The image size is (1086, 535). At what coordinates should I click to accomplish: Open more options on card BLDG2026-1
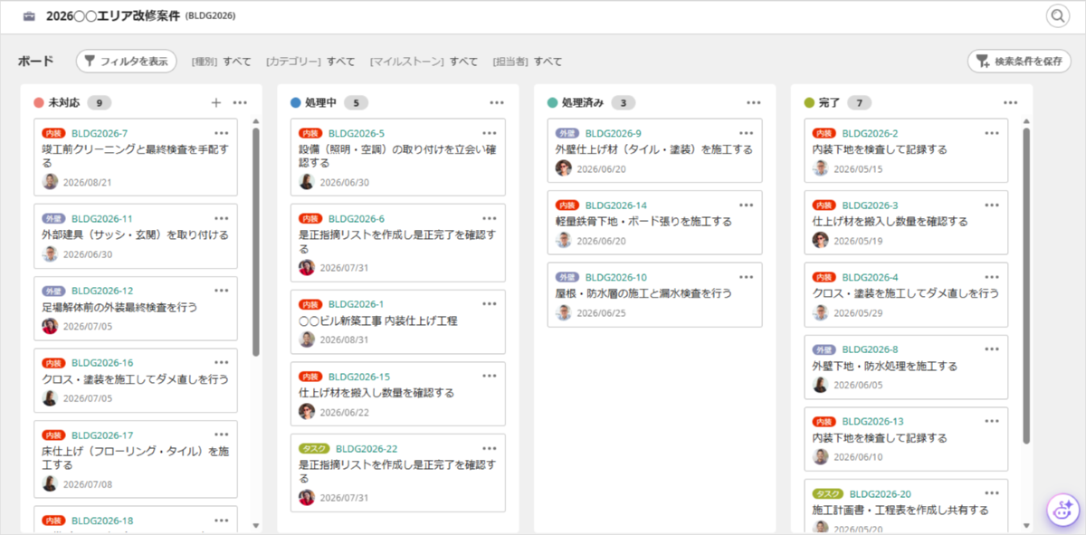tap(490, 304)
